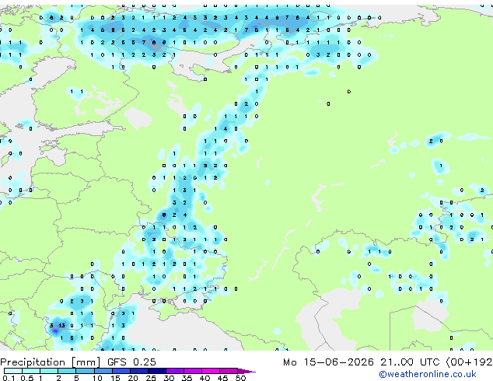Choose the 30–35 mm purple legend swatch
The height and width of the screenshot is (381, 493).
click(175, 371)
